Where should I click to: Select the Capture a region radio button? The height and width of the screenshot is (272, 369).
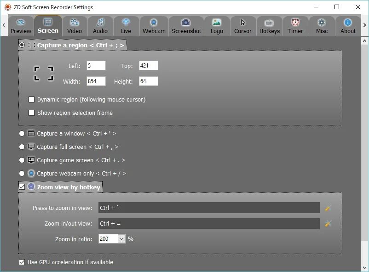(22, 45)
